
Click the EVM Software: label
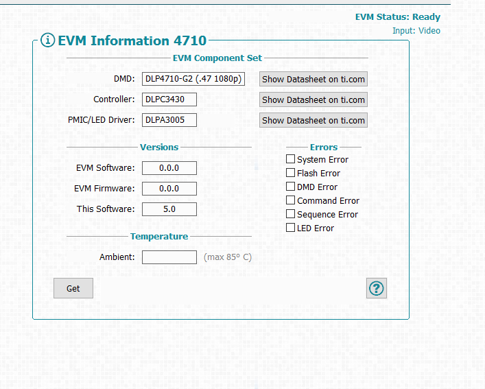106,168
